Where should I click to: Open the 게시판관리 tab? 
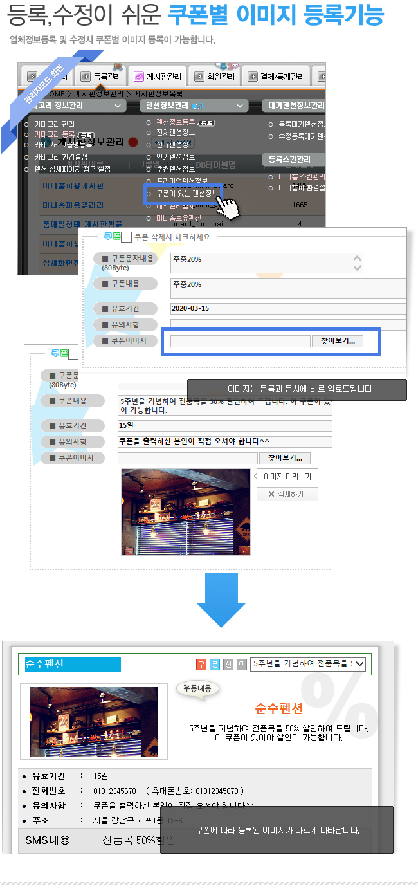pyautogui.click(x=158, y=77)
